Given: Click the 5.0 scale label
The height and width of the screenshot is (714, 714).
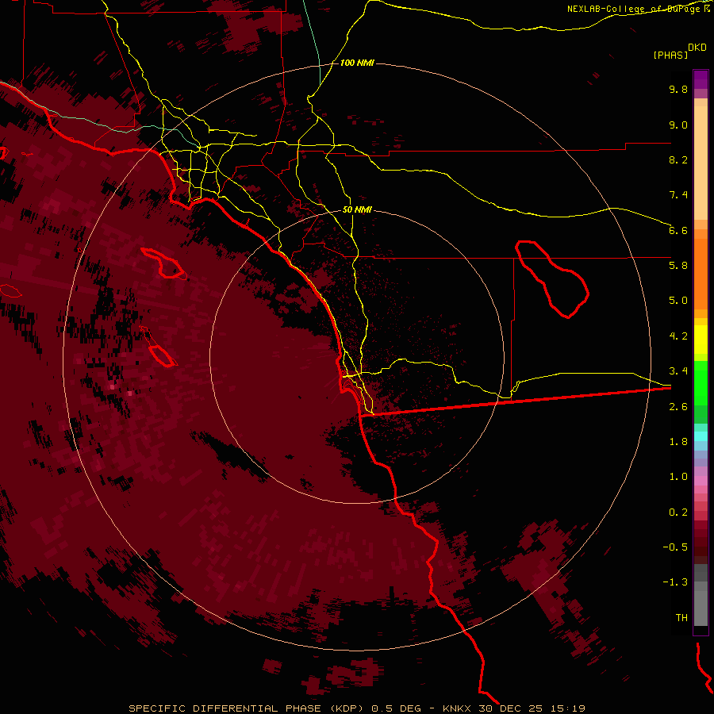Looking at the screenshot, I should (x=678, y=301).
